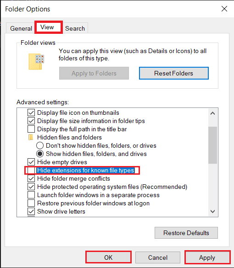
Task: Click the Advanced settings scrollbar thumb
Action: point(212,145)
